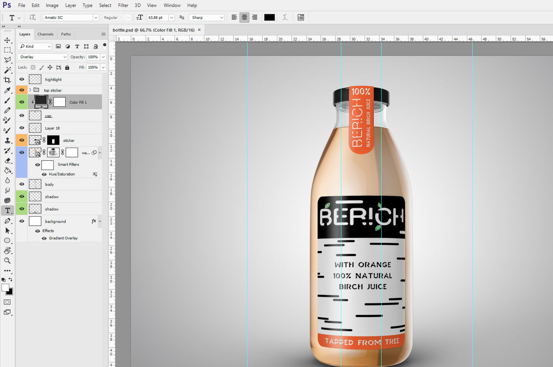553x367 pixels.
Task: Select the Paint Bucket tool
Action: [x=7, y=170]
